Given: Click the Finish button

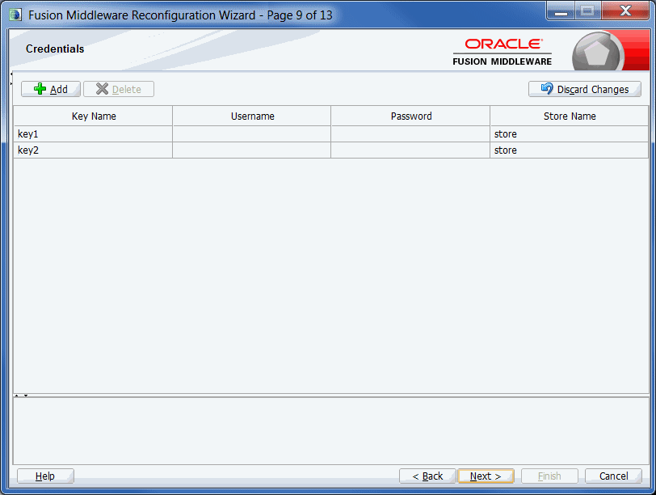Looking at the screenshot, I should pos(549,476).
